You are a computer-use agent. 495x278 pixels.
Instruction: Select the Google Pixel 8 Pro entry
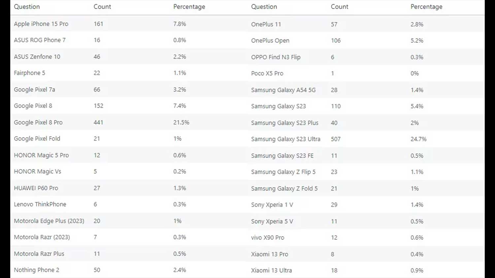38,122
